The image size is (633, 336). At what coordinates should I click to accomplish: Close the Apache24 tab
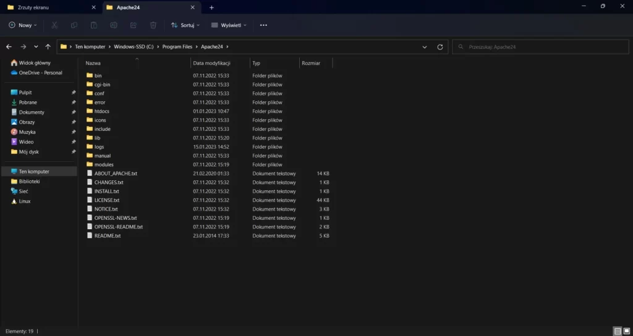(193, 7)
